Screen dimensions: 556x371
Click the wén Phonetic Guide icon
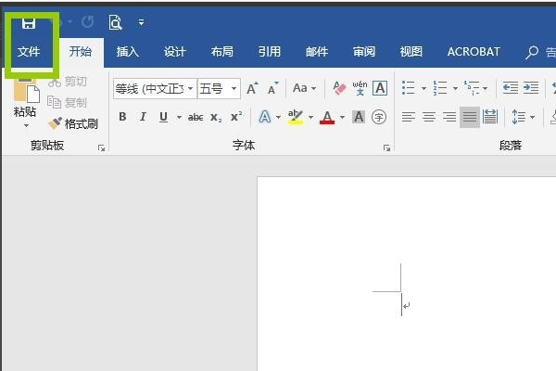[x=360, y=88]
